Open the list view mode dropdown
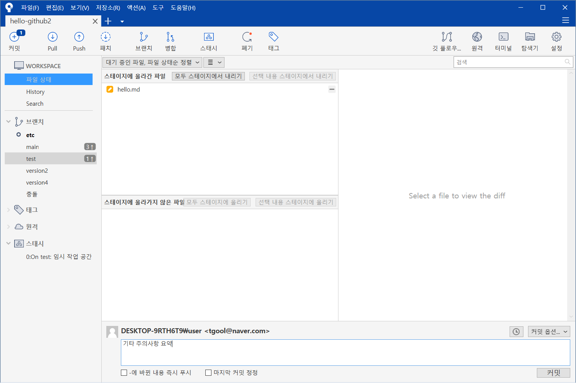This screenshot has width=576, height=383. coord(214,62)
